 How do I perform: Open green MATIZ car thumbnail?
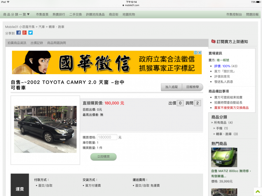click(x=224, y=157)
